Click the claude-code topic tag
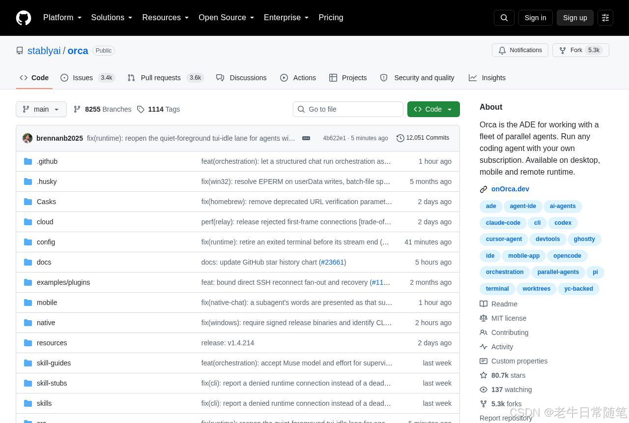 [x=503, y=223]
